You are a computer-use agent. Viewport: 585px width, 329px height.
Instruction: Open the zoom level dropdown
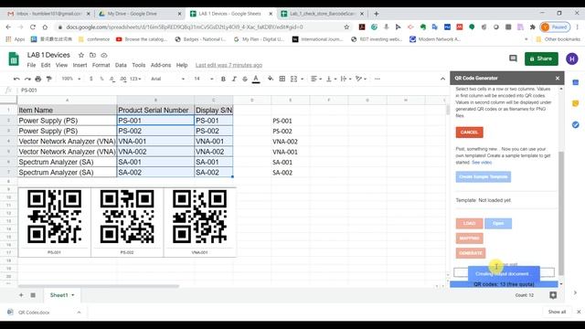71,79
